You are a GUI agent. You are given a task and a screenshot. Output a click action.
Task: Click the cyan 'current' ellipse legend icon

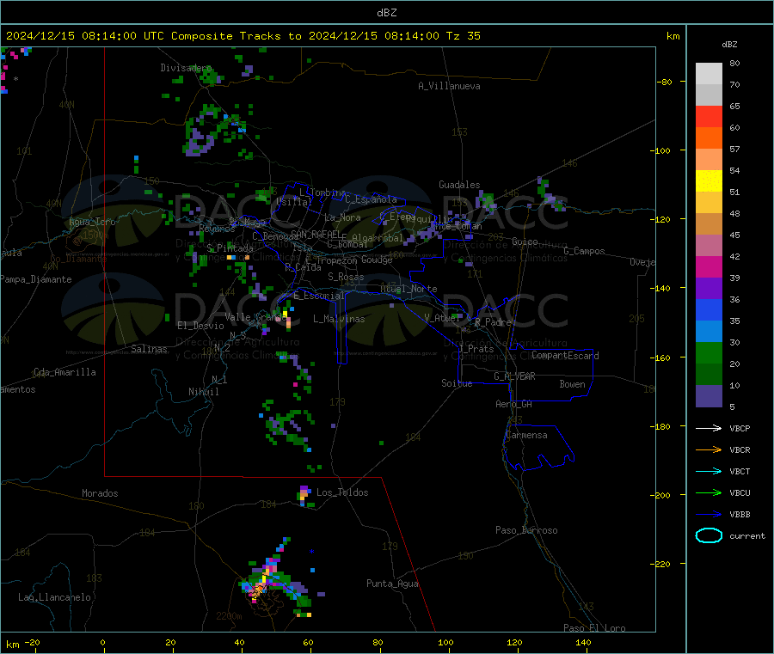[x=709, y=535]
